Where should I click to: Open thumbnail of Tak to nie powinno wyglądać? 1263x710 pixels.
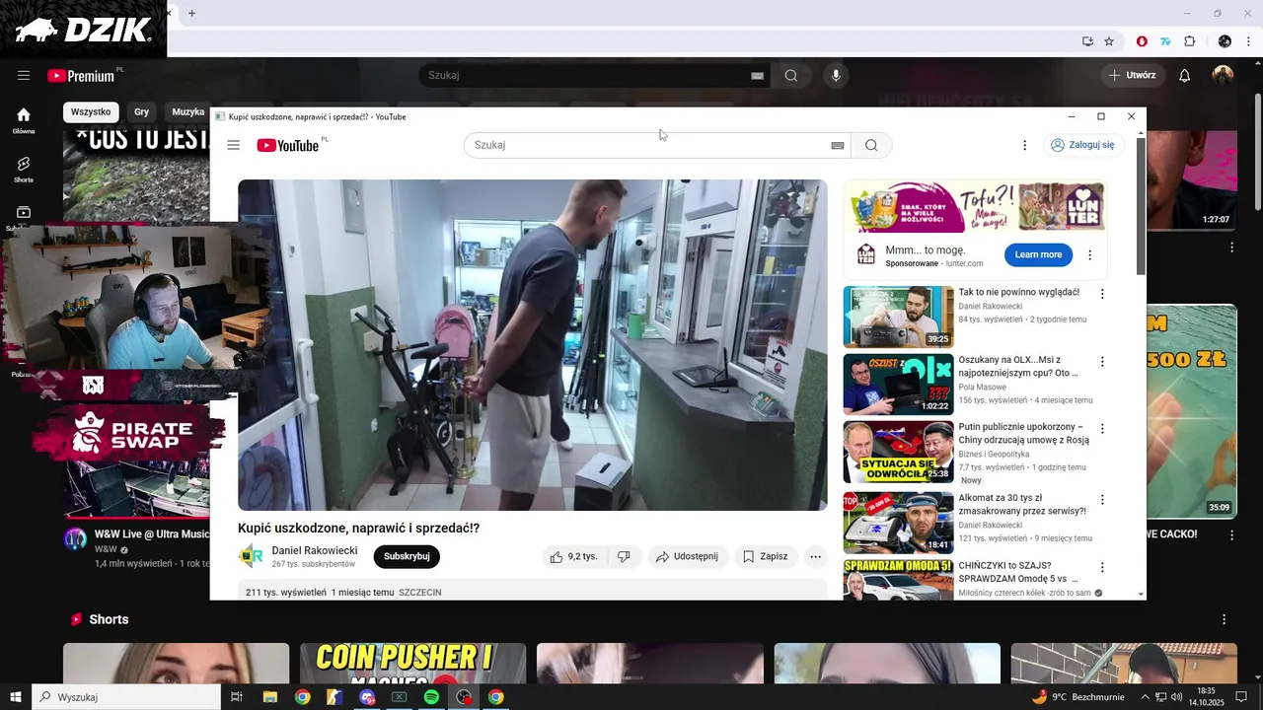coord(898,317)
